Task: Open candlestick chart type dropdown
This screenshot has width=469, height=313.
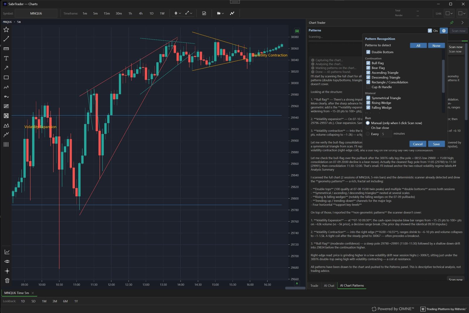Action: [220, 13]
